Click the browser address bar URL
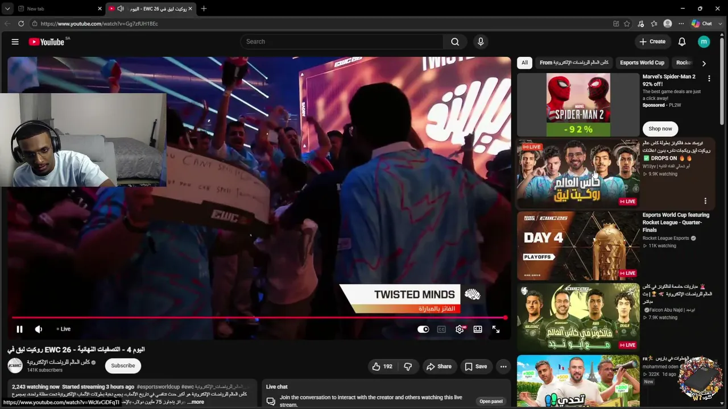The width and height of the screenshot is (728, 409). [x=100, y=24]
